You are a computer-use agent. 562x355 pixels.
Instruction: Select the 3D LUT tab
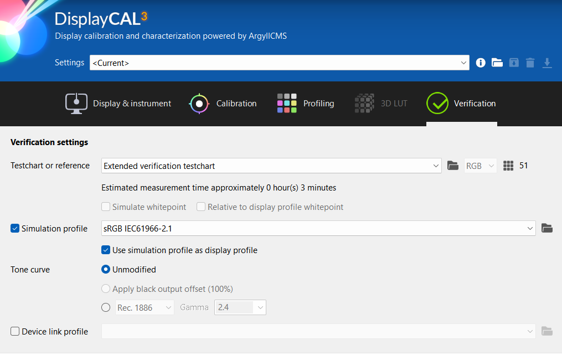point(381,104)
